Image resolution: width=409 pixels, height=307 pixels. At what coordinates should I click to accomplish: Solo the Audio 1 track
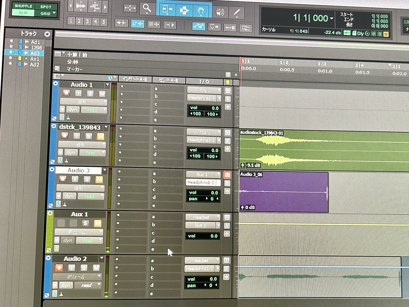pos(90,94)
